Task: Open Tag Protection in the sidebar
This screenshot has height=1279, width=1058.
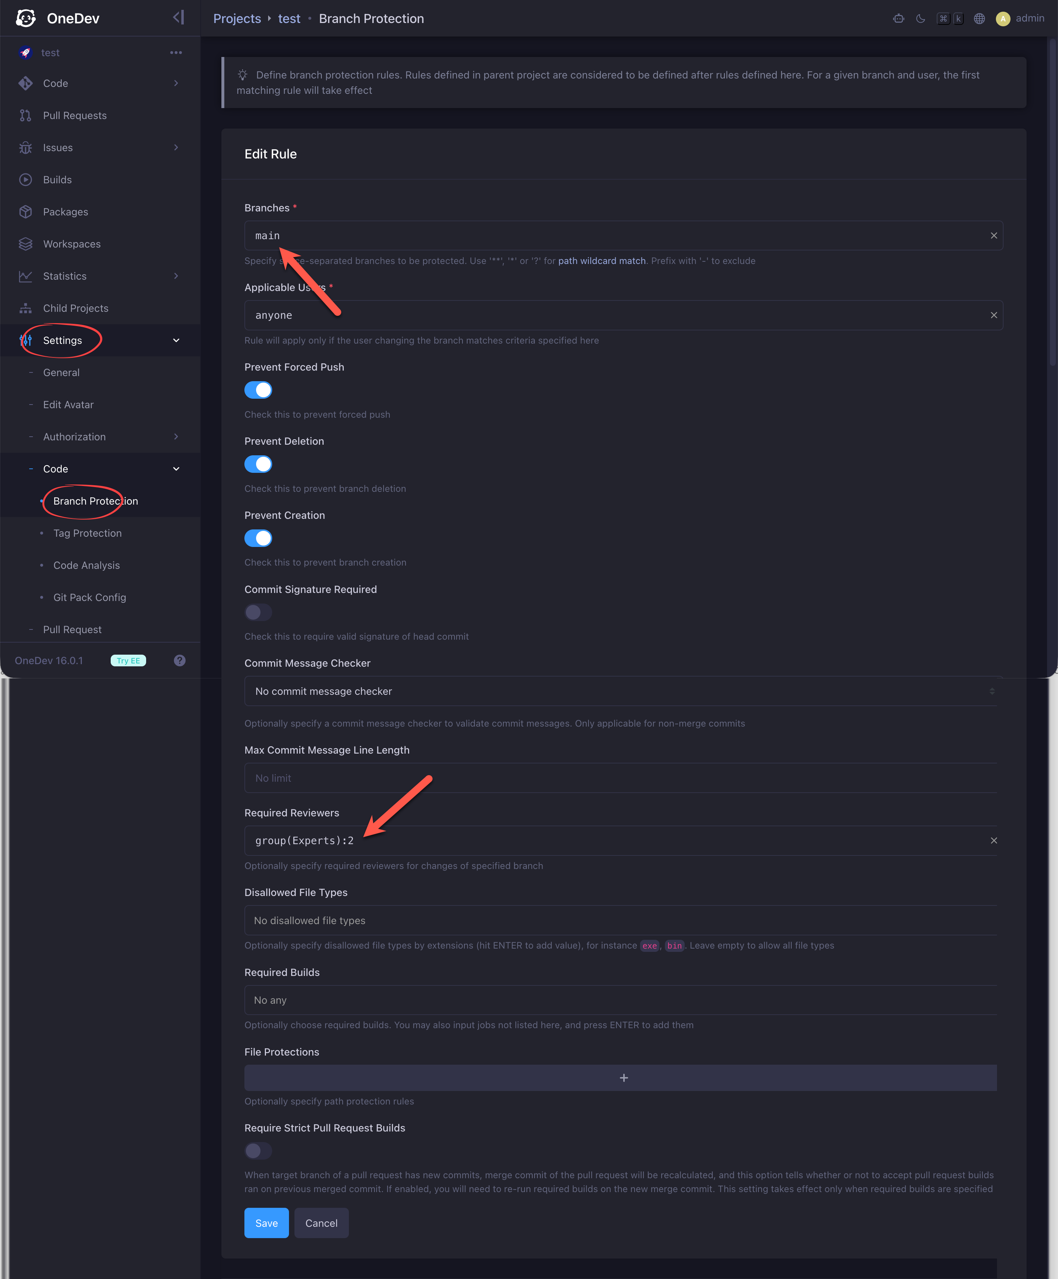Action: click(87, 533)
